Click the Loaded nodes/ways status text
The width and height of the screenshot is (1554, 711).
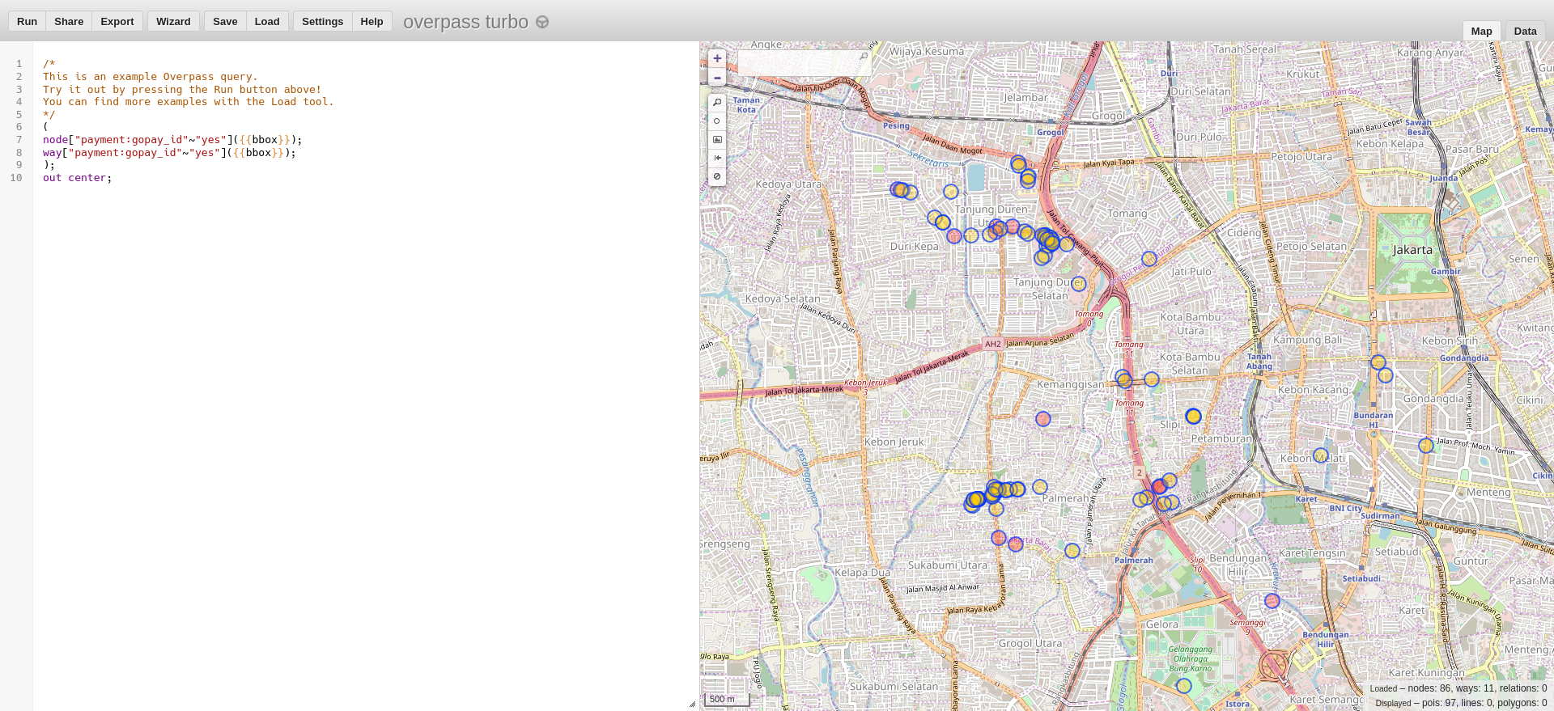1458,688
